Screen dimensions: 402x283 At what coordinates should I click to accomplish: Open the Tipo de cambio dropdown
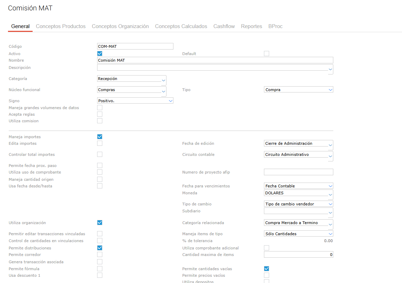(x=330, y=204)
